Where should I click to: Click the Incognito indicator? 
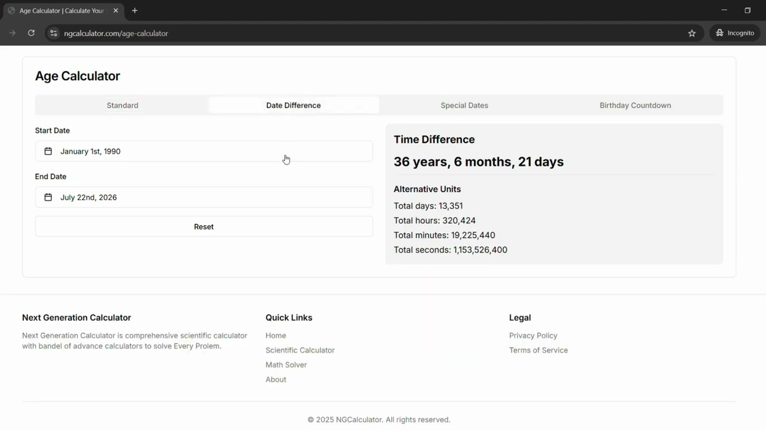pos(735,33)
